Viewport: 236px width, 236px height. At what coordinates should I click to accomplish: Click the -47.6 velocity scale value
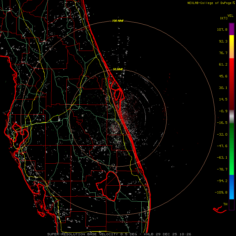222,146
